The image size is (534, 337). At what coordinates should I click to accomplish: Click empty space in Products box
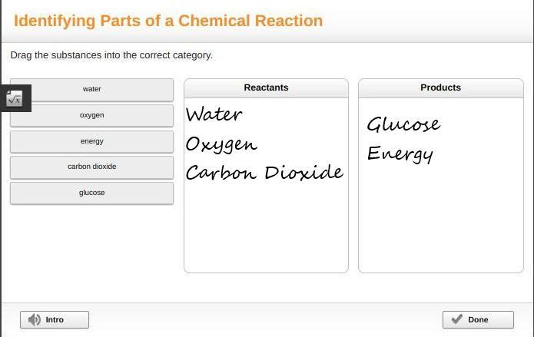click(440, 223)
